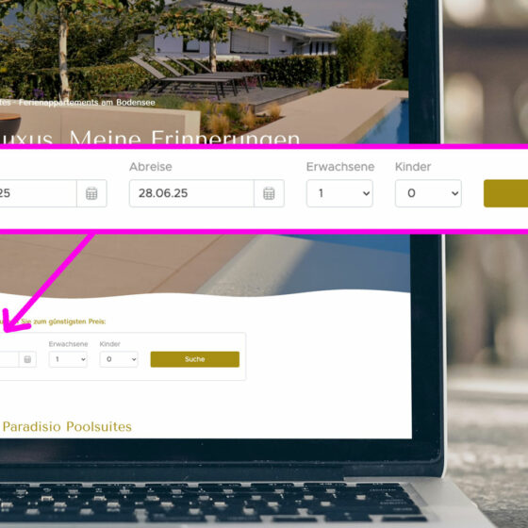Click the Meine Erinnerungen headline

coord(185,138)
